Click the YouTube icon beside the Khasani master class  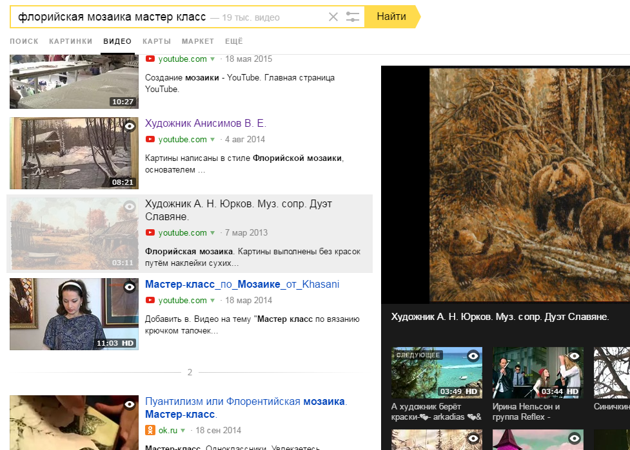click(150, 301)
